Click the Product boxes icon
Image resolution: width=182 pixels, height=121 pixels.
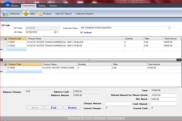pyautogui.click(x=40, y=14)
